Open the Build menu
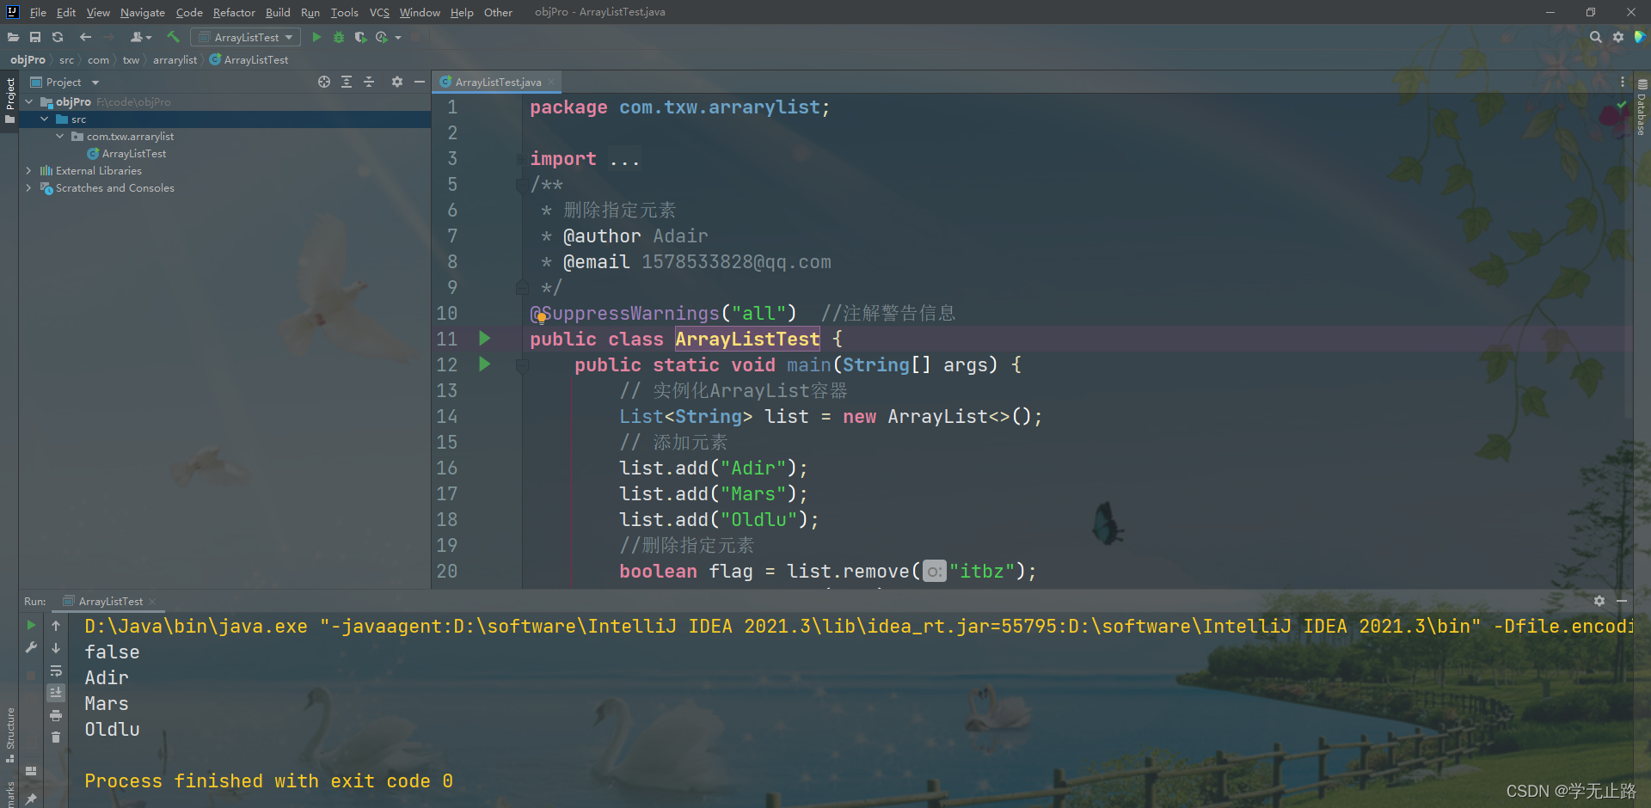The height and width of the screenshot is (808, 1651). point(278,12)
